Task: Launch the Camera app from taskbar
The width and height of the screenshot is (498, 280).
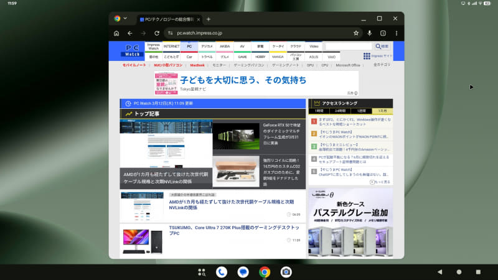Action: (x=286, y=272)
